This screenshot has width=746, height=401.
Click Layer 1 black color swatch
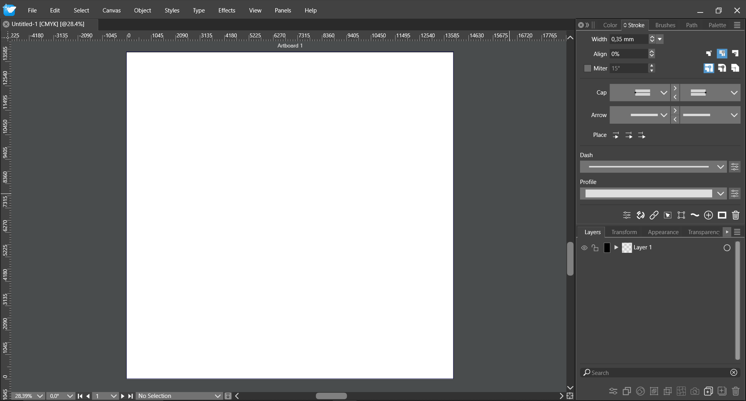[x=607, y=248]
